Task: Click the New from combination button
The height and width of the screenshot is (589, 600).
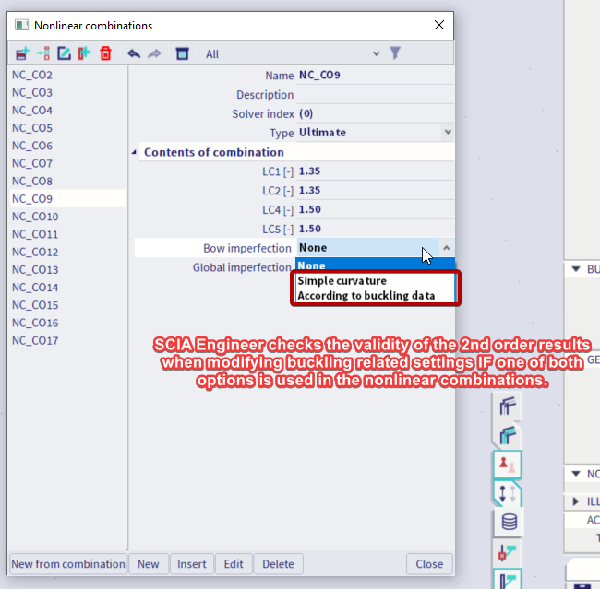Action: point(68,564)
